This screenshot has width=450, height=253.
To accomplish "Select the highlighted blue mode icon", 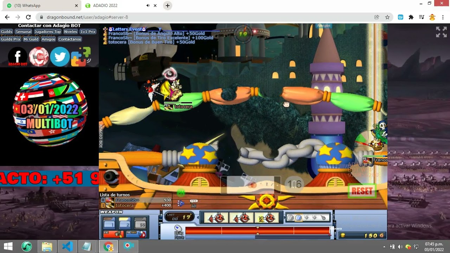I will coord(298,218).
